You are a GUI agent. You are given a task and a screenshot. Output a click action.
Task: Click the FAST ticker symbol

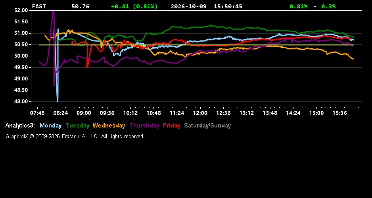39,6
